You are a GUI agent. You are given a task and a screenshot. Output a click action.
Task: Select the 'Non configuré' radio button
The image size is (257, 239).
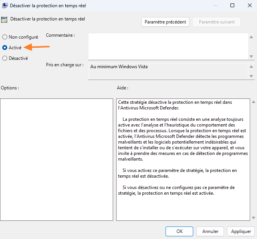tap(5, 37)
